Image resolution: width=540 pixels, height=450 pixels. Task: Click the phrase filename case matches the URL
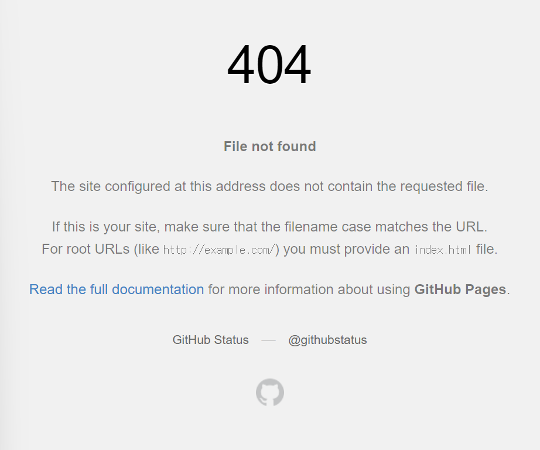coord(386,227)
